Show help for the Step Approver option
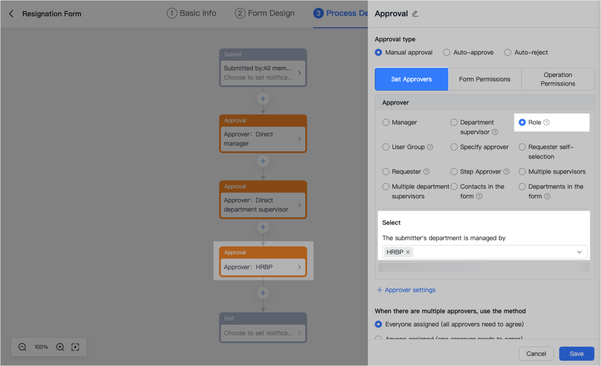Image resolution: width=601 pixels, height=366 pixels. click(x=506, y=172)
